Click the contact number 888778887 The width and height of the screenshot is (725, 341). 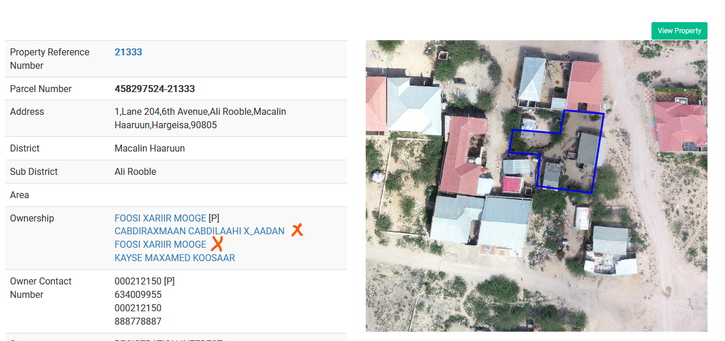(138, 321)
